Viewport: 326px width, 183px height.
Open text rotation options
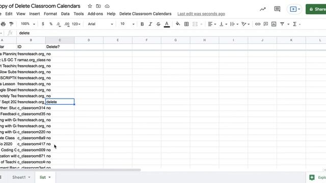pyautogui.click(x=246, y=24)
